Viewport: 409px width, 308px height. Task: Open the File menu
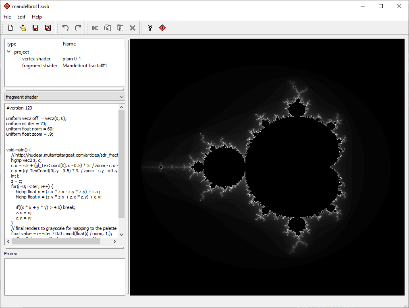coord(7,17)
